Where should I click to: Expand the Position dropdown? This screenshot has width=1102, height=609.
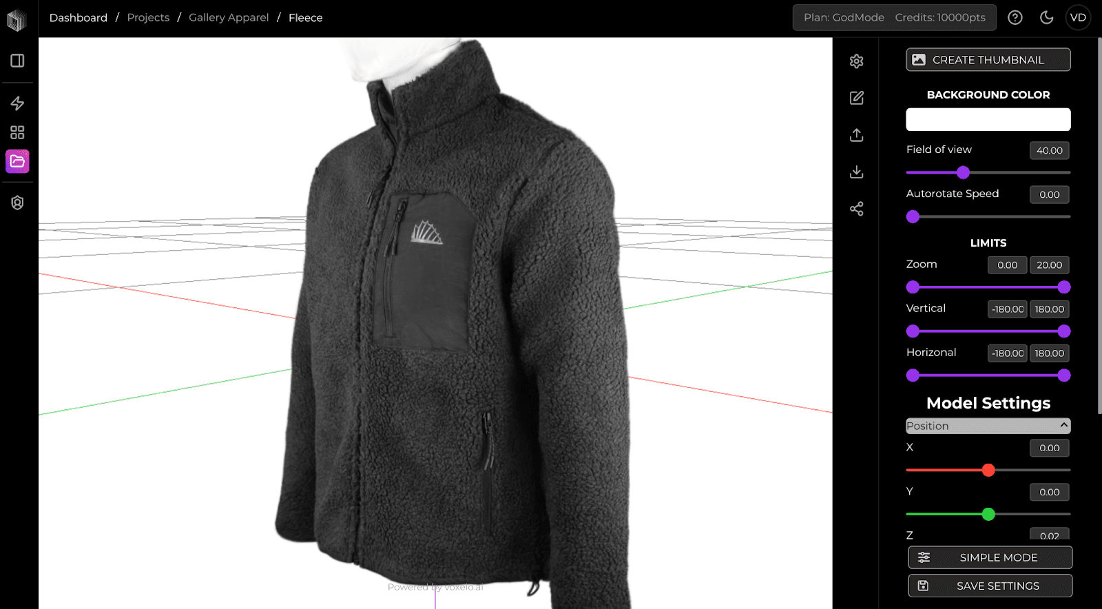[x=988, y=426]
